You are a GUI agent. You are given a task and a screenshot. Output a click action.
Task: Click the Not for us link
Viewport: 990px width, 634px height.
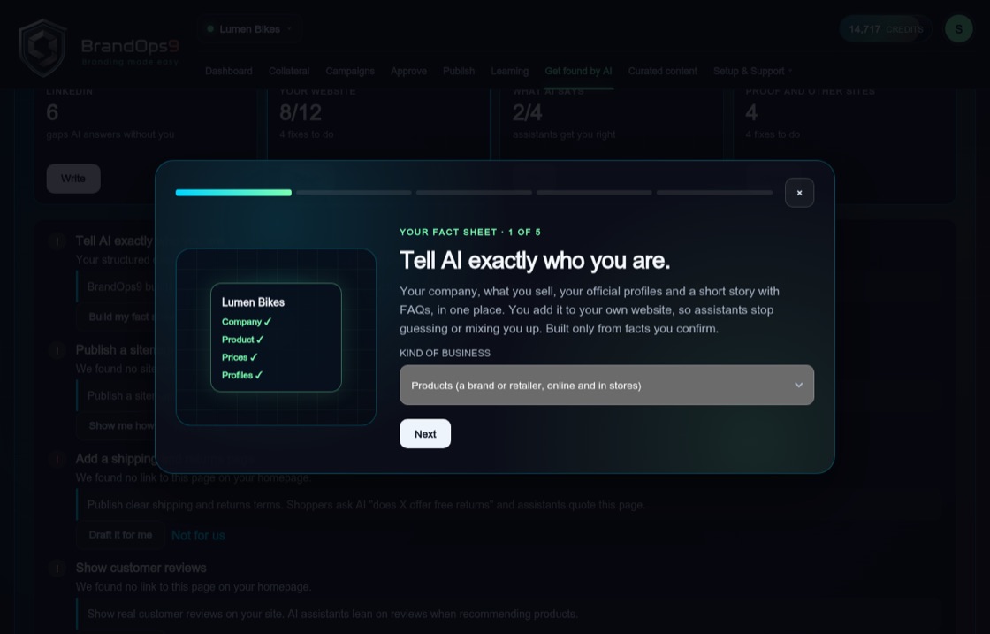[198, 536]
